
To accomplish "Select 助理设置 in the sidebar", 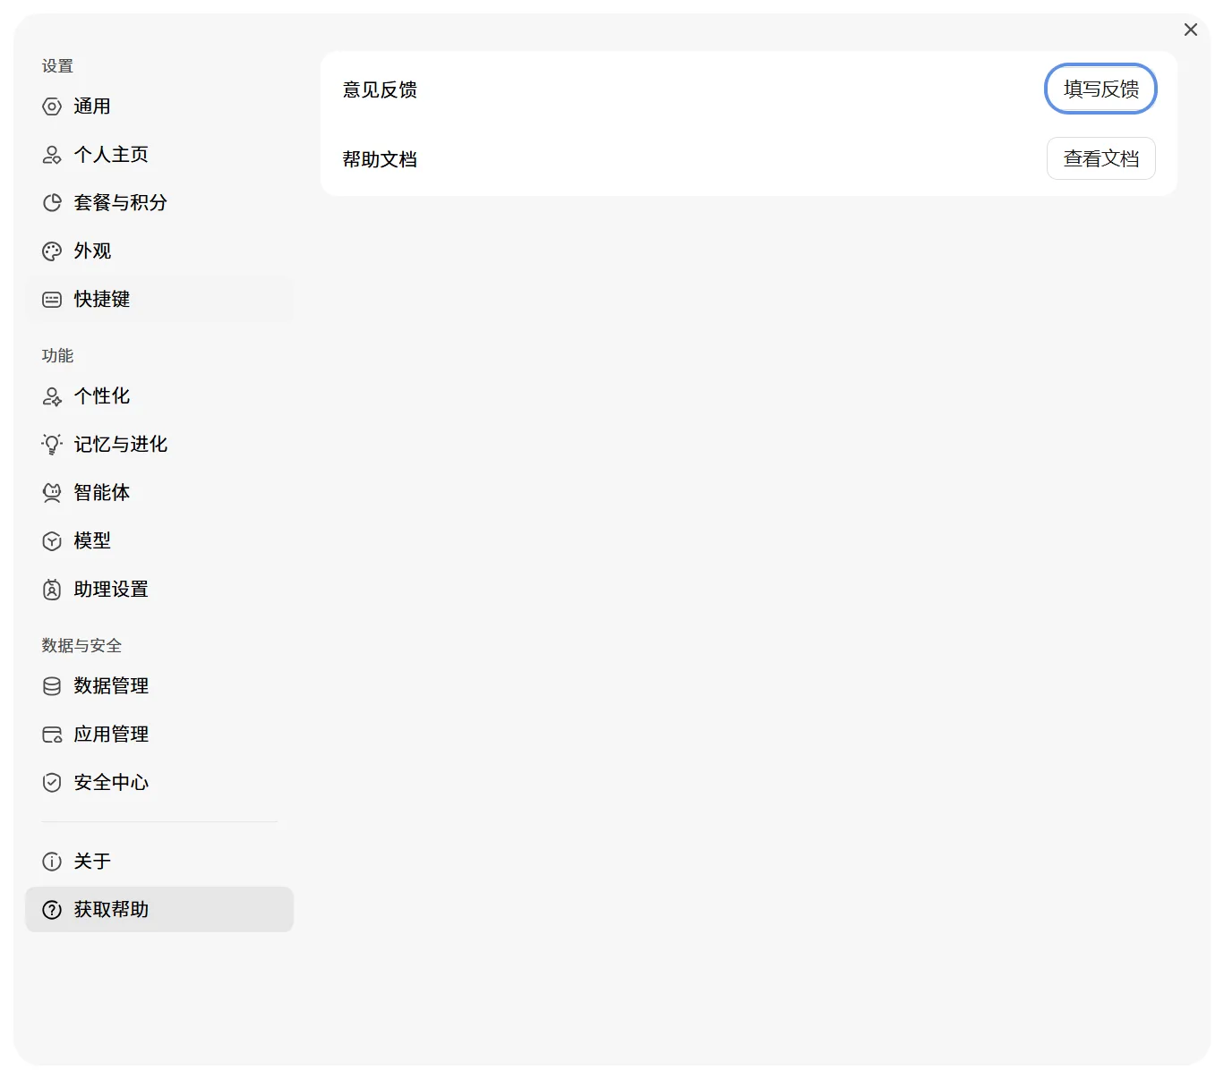I will (x=159, y=590).
